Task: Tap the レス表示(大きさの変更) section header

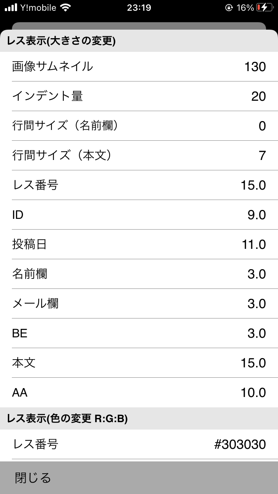Action: tap(62, 41)
